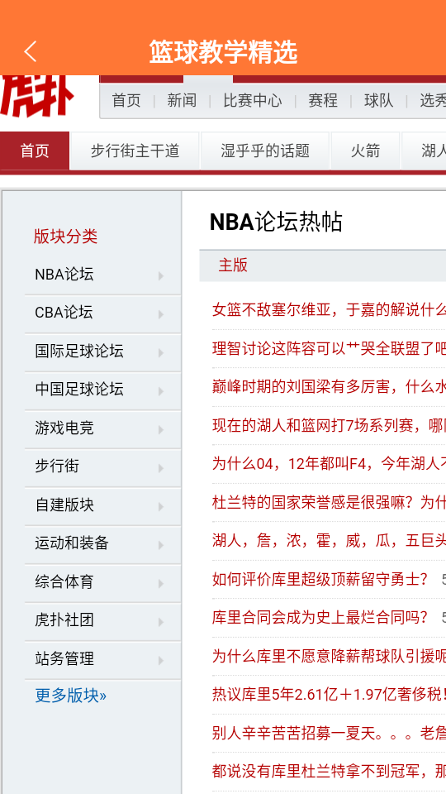Open post 为什么04，12年都叫F4
This screenshot has width=446, height=794.
coord(329,463)
